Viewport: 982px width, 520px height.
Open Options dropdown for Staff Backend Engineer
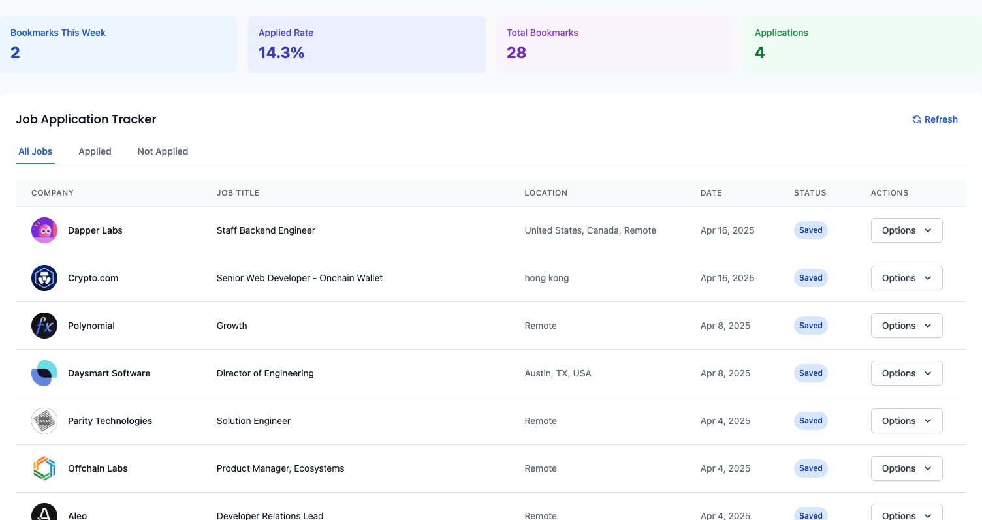click(x=906, y=230)
